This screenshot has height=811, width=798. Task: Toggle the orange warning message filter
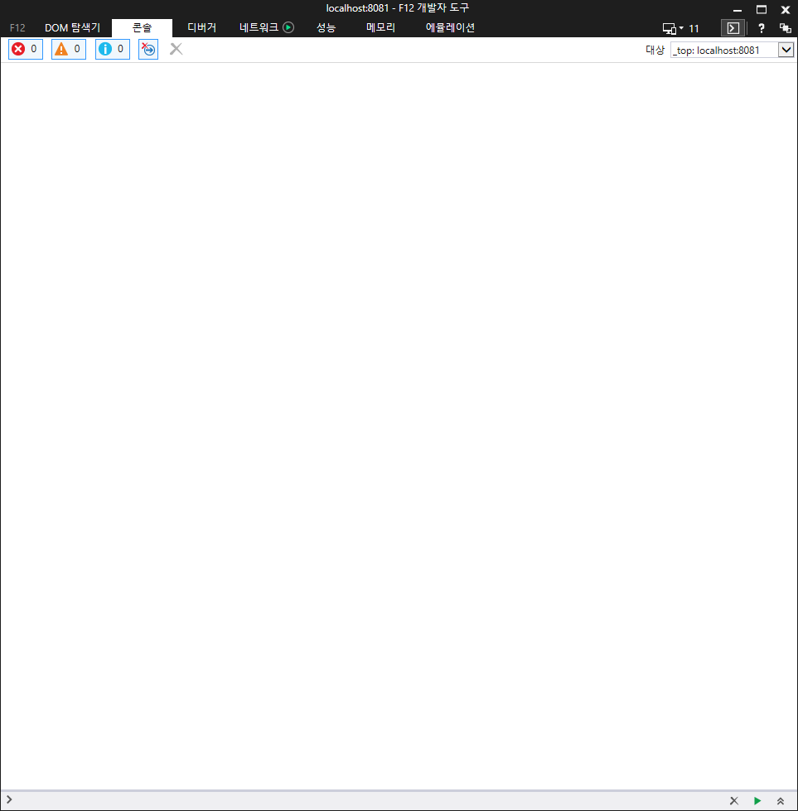click(69, 49)
